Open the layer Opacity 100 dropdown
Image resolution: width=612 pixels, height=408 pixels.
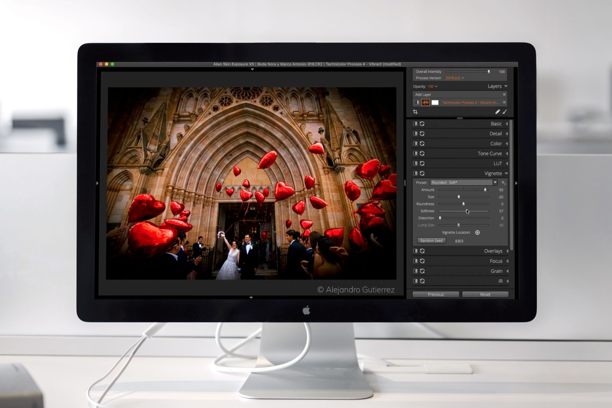[x=432, y=87]
